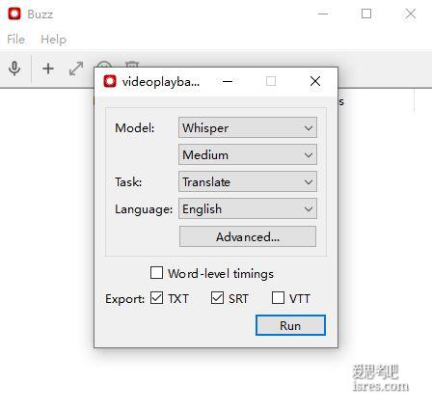
Task: Click the Advanced... button
Action: [248, 236]
